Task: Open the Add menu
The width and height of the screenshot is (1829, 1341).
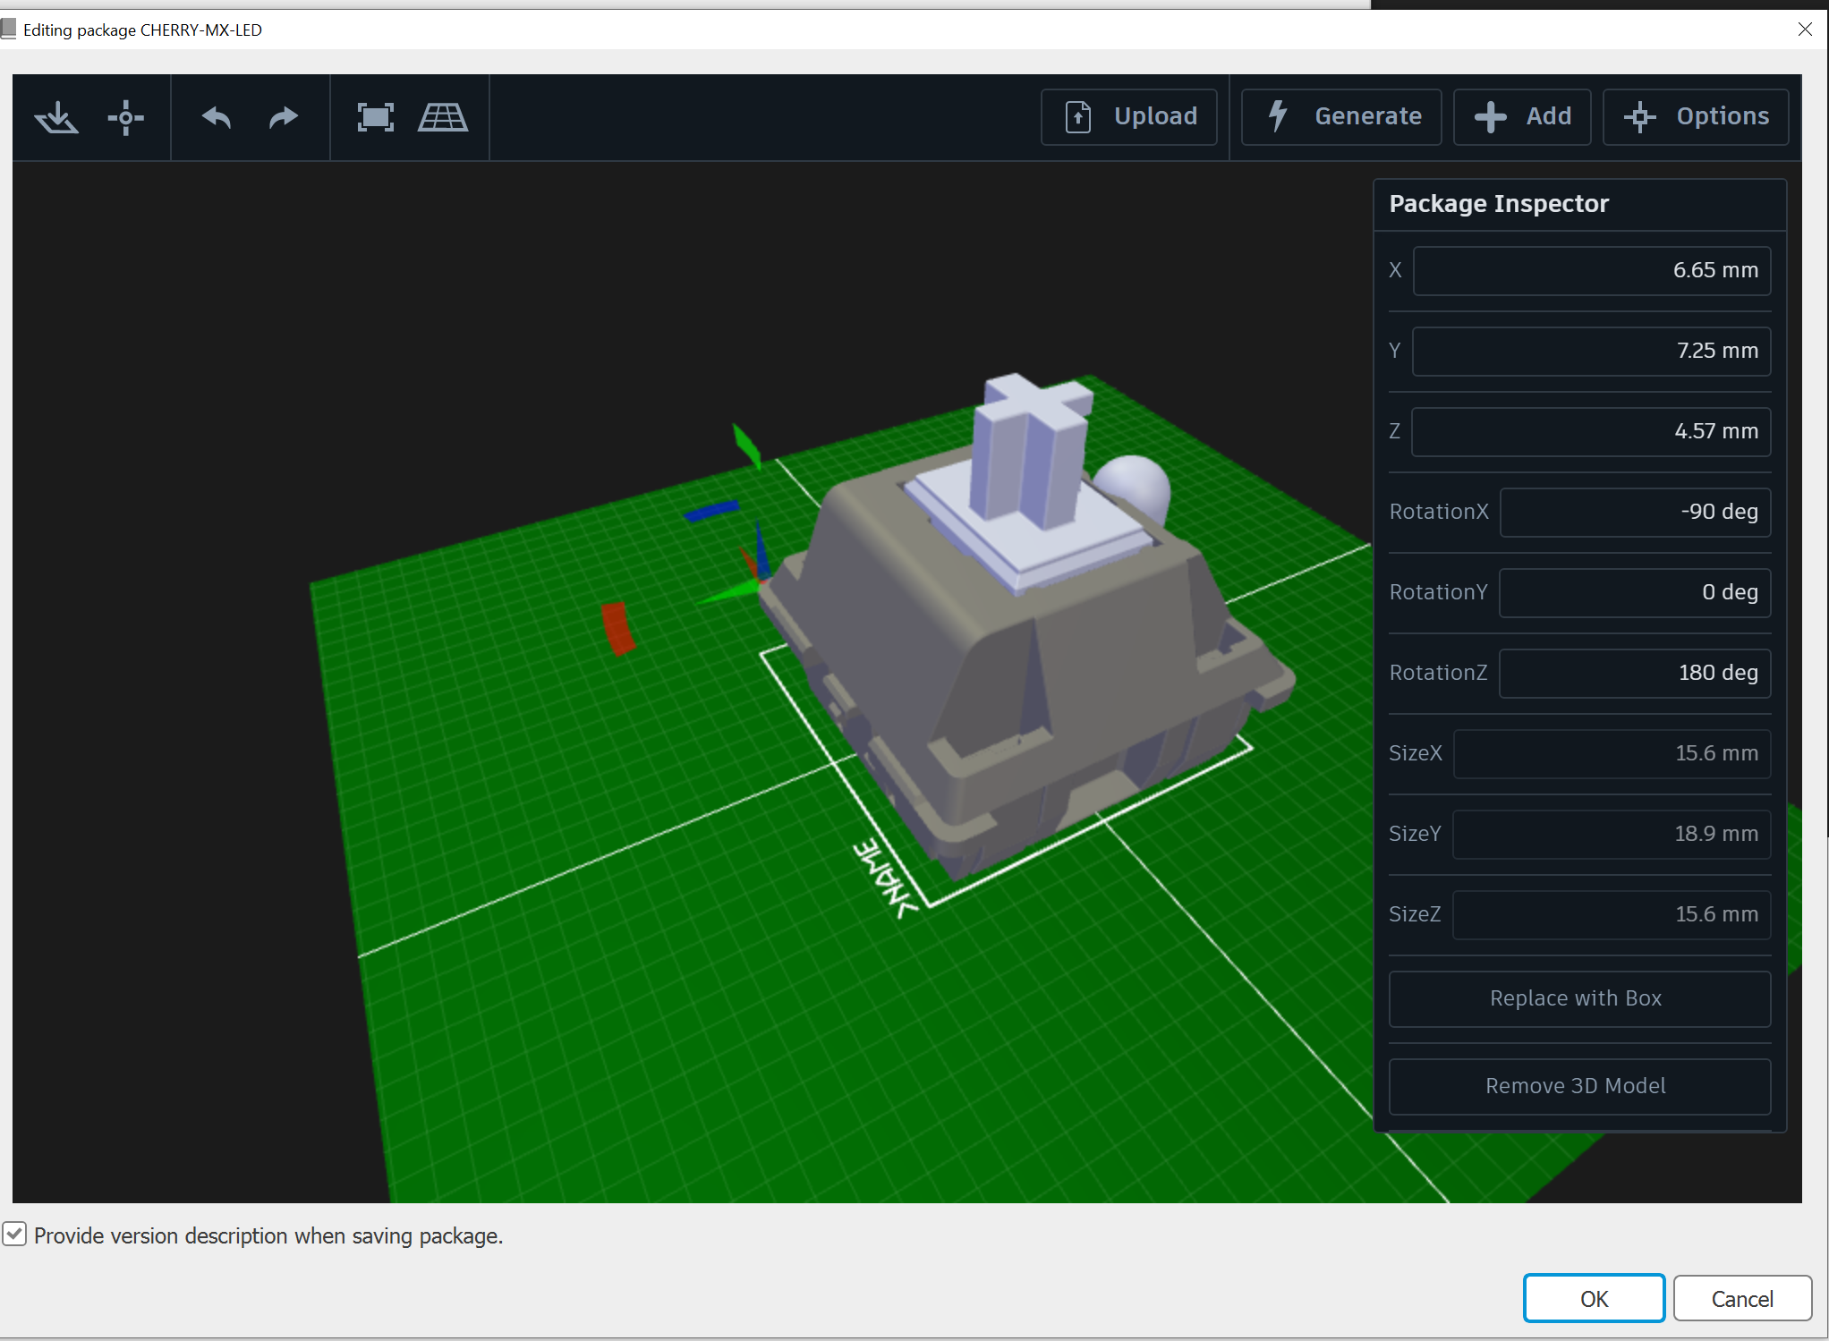Action: (1522, 116)
